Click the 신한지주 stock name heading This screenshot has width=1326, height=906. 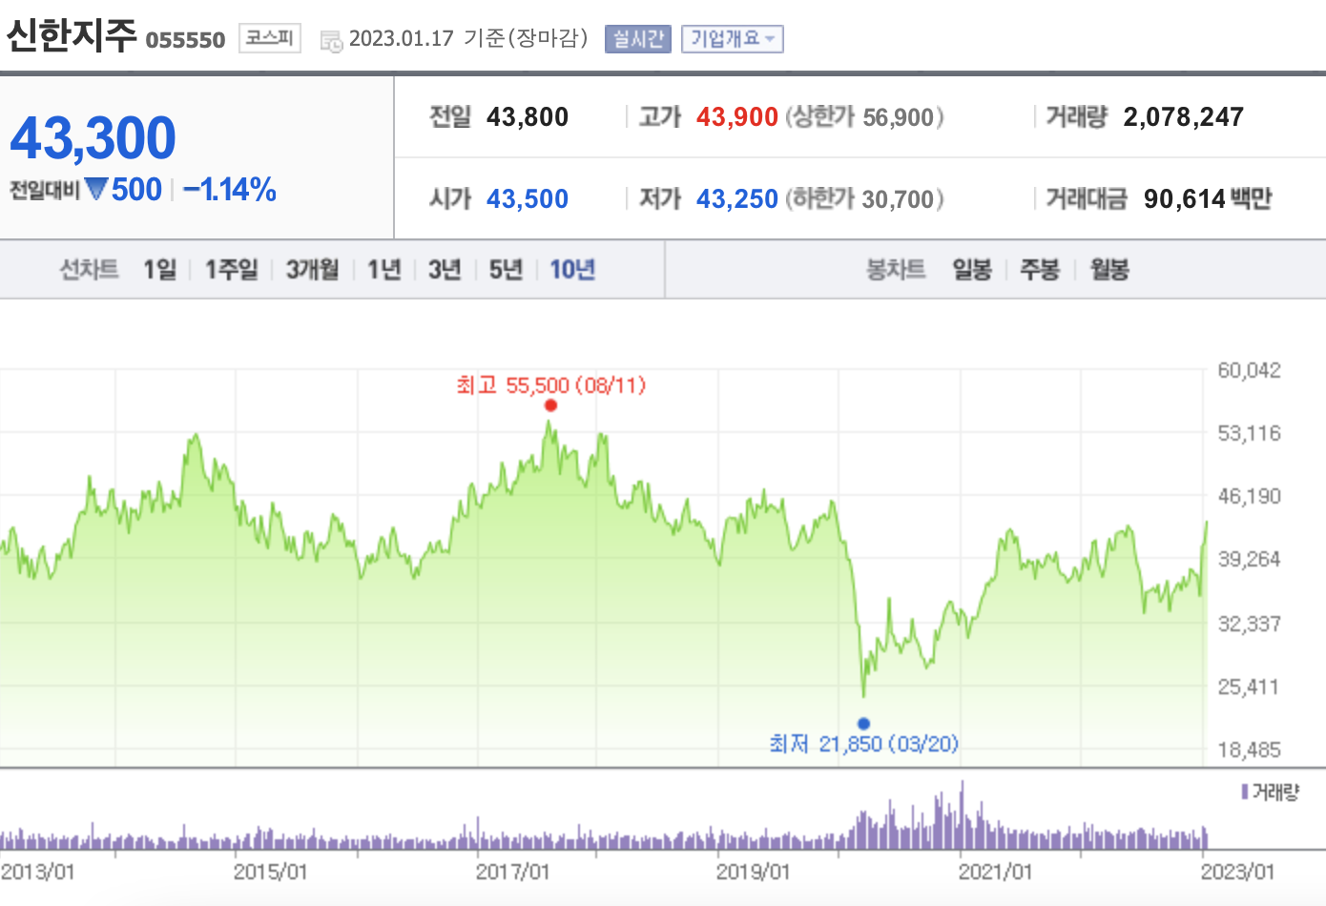[x=72, y=36]
